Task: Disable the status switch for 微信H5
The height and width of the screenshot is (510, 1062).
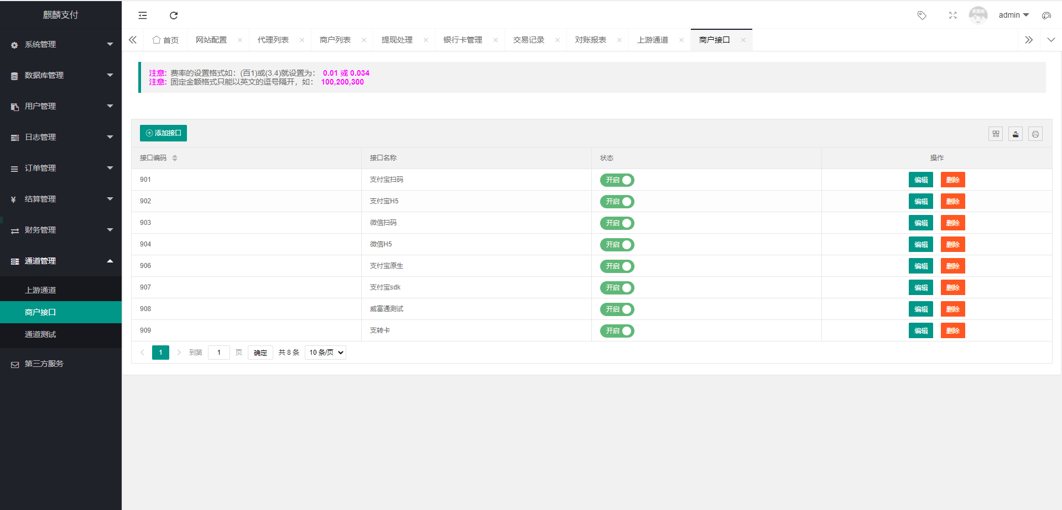Action: (x=617, y=244)
